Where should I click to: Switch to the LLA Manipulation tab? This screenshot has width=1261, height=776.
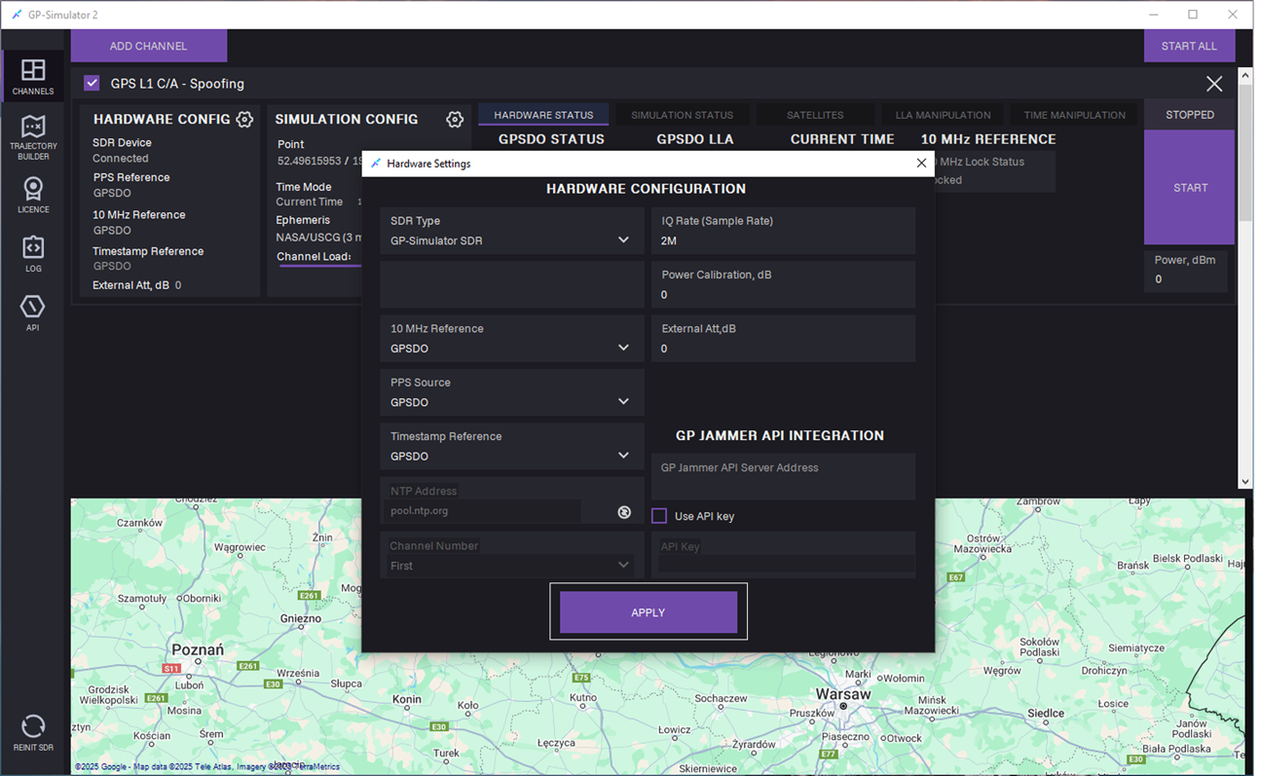click(x=943, y=115)
